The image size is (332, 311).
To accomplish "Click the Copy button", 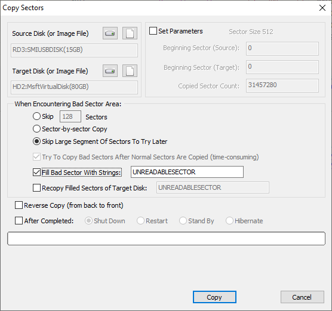I will tap(214, 297).
